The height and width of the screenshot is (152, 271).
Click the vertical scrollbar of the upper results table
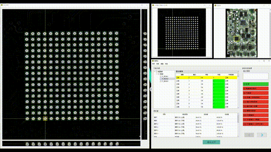pos(238,91)
